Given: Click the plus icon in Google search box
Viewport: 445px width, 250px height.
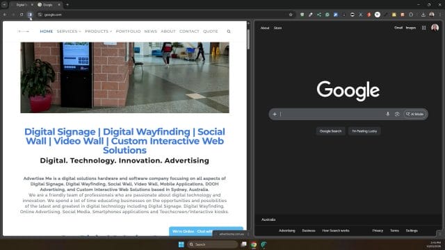Looking at the screenshot, I should (x=275, y=114).
